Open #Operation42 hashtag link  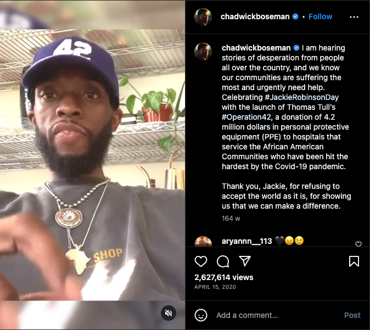pos(247,117)
